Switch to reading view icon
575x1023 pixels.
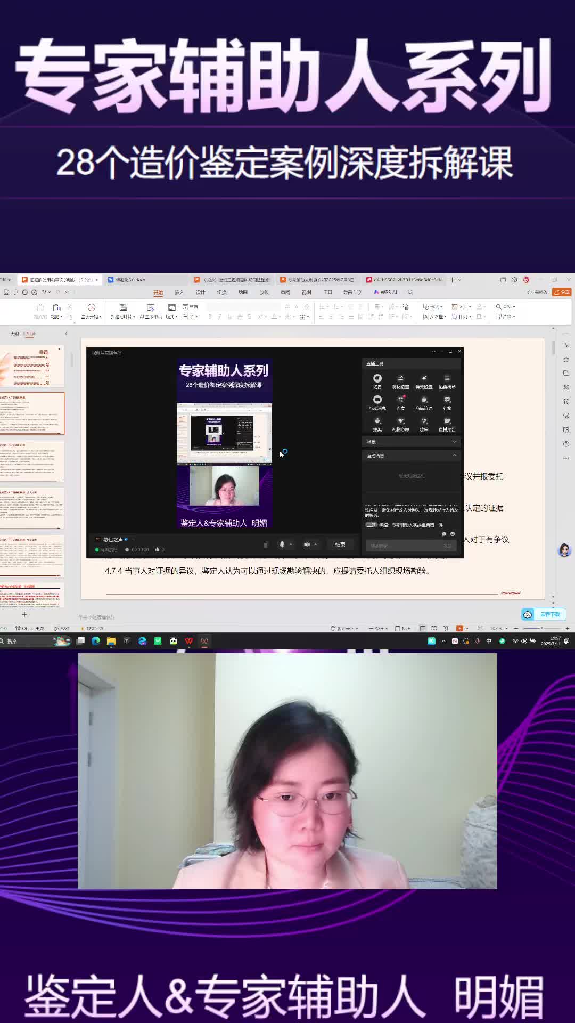pos(446,628)
